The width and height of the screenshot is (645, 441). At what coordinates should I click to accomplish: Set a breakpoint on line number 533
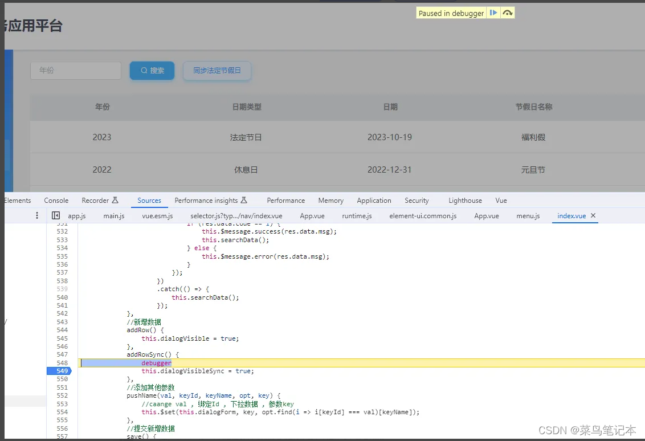(62, 239)
